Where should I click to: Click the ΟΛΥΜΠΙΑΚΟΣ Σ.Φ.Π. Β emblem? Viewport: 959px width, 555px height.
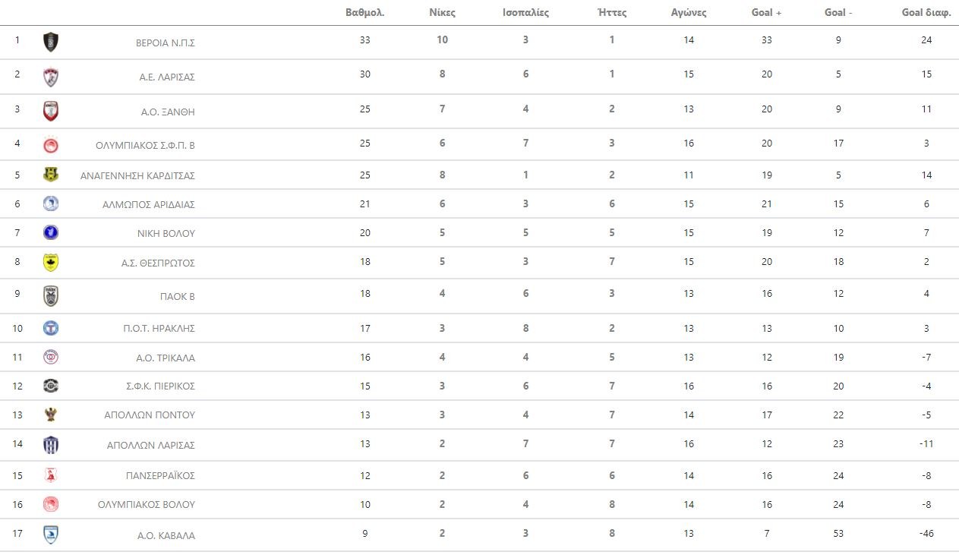pos(51,144)
